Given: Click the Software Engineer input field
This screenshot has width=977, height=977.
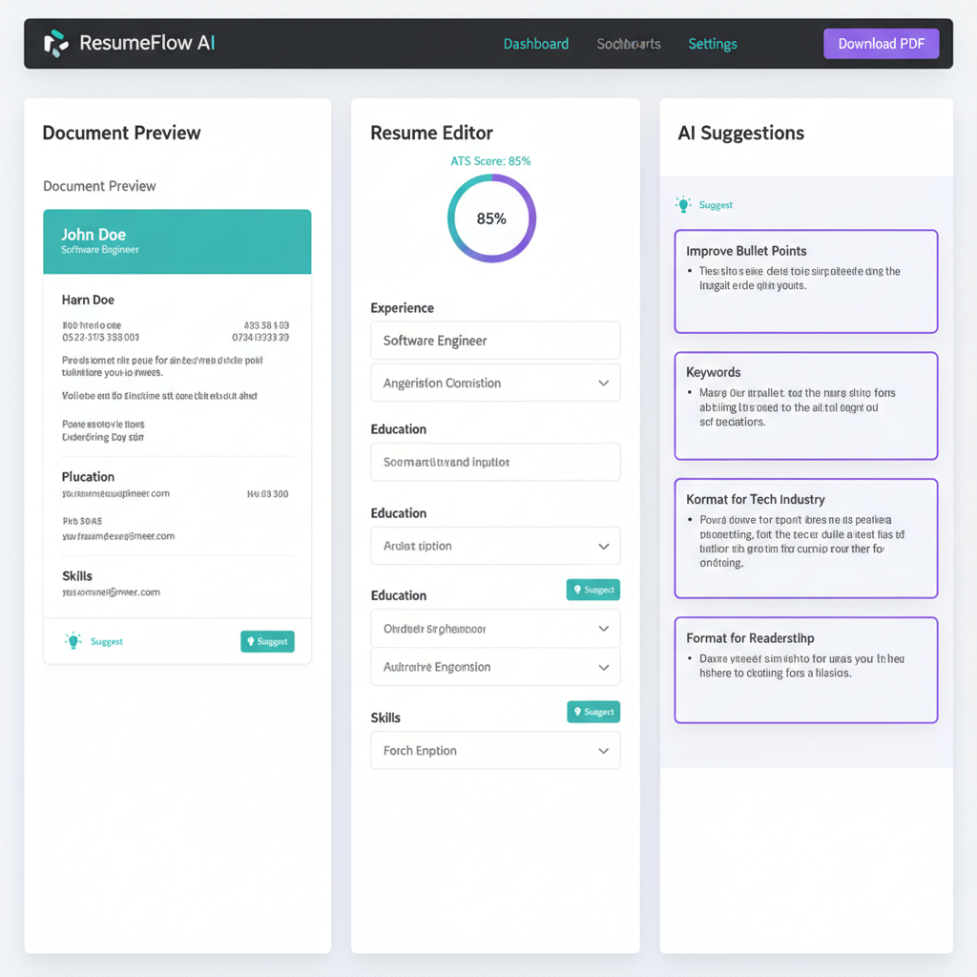Looking at the screenshot, I should tap(495, 341).
